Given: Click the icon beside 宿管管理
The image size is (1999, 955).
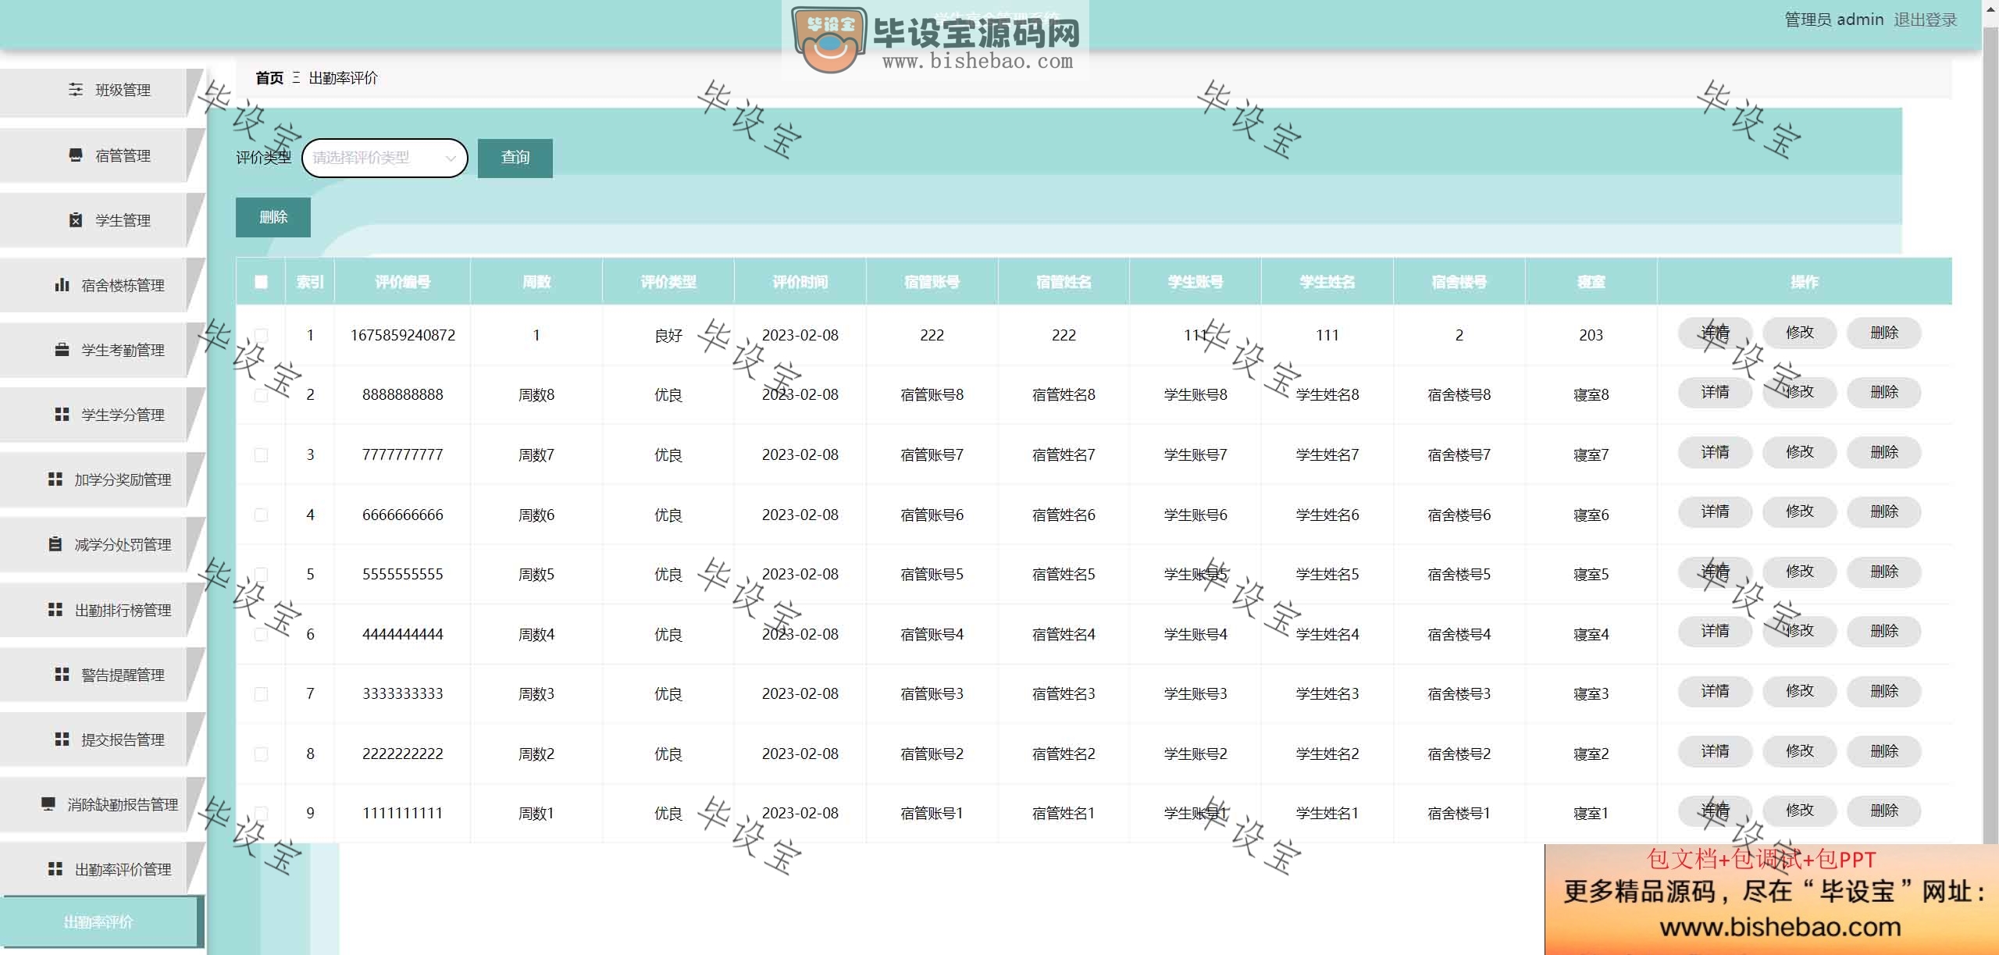Looking at the screenshot, I should tap(76, 155).
